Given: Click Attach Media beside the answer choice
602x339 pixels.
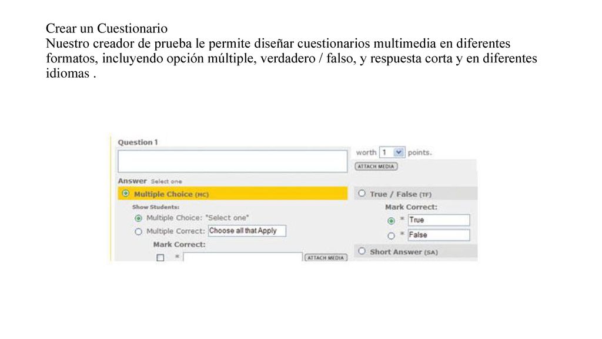Looking at the screenshot, I should (326, 258).
